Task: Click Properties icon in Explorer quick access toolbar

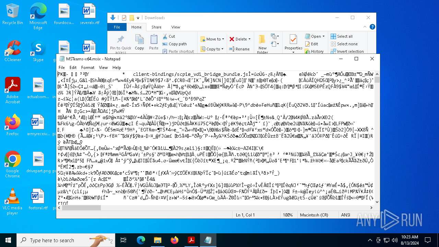Action: 124,18
